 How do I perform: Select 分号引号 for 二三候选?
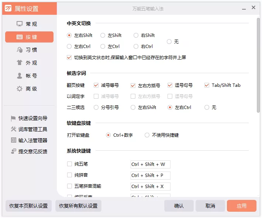tap(96, 107)
